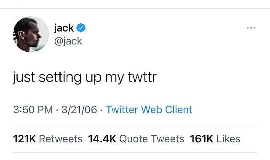Open the @jack handle link
The image size is (270, 160).
coord(68,41)
